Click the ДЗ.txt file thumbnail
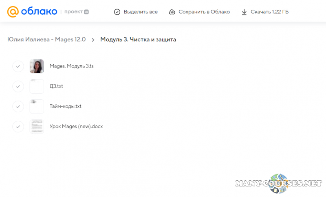Viewport: 326px width, 197px height. pos(37,86)
